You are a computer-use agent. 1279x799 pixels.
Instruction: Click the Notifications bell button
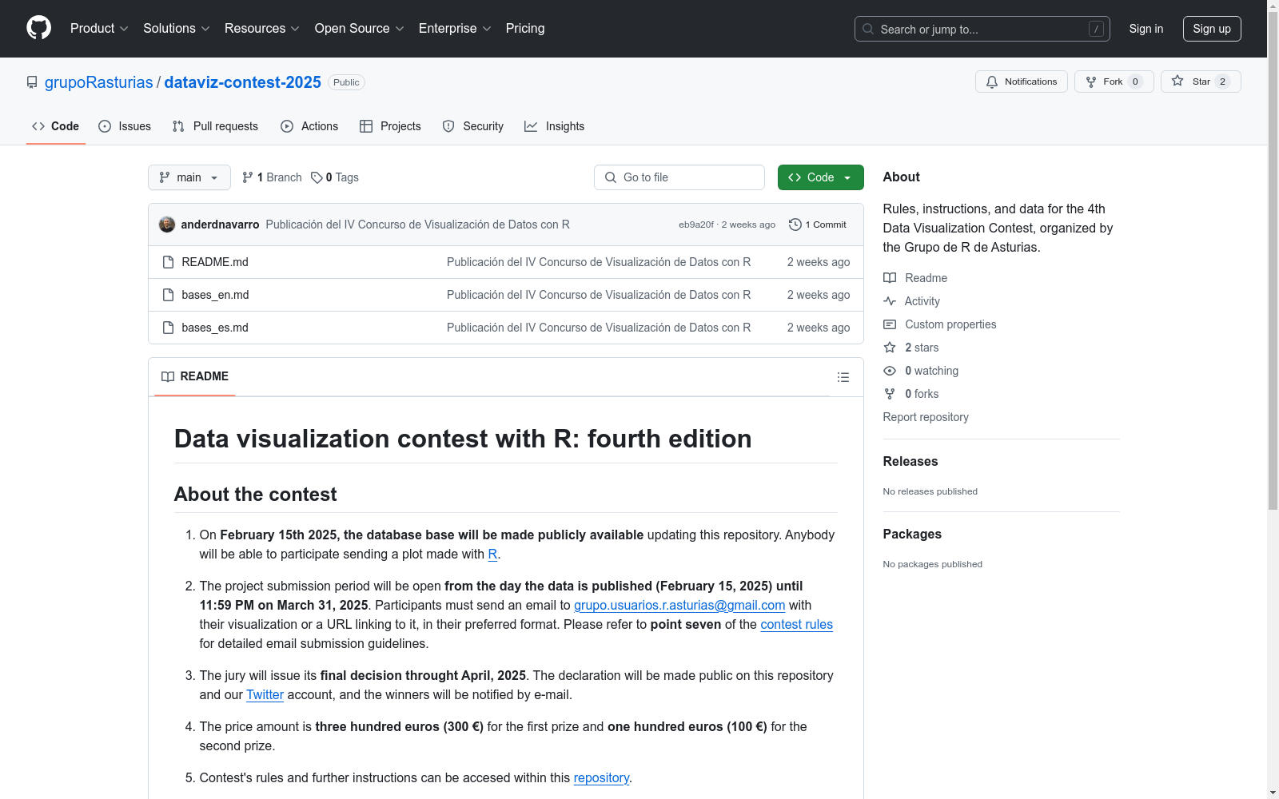pyautogui.click(x=1021, y=81)
